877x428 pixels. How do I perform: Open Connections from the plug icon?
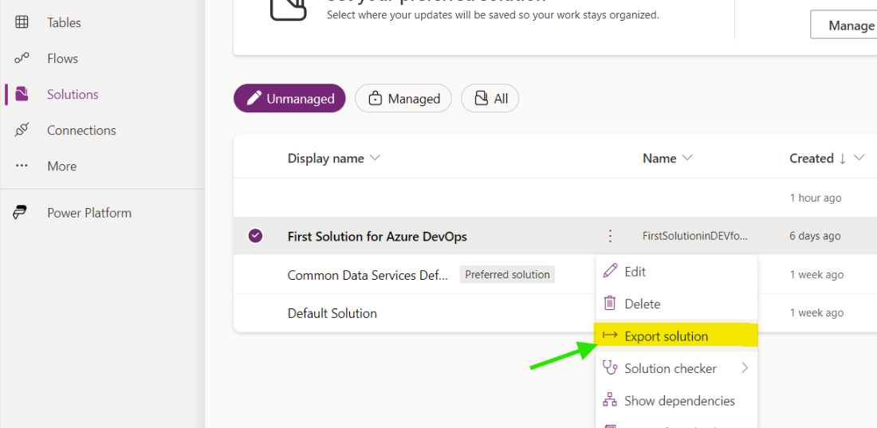point(22,130)
